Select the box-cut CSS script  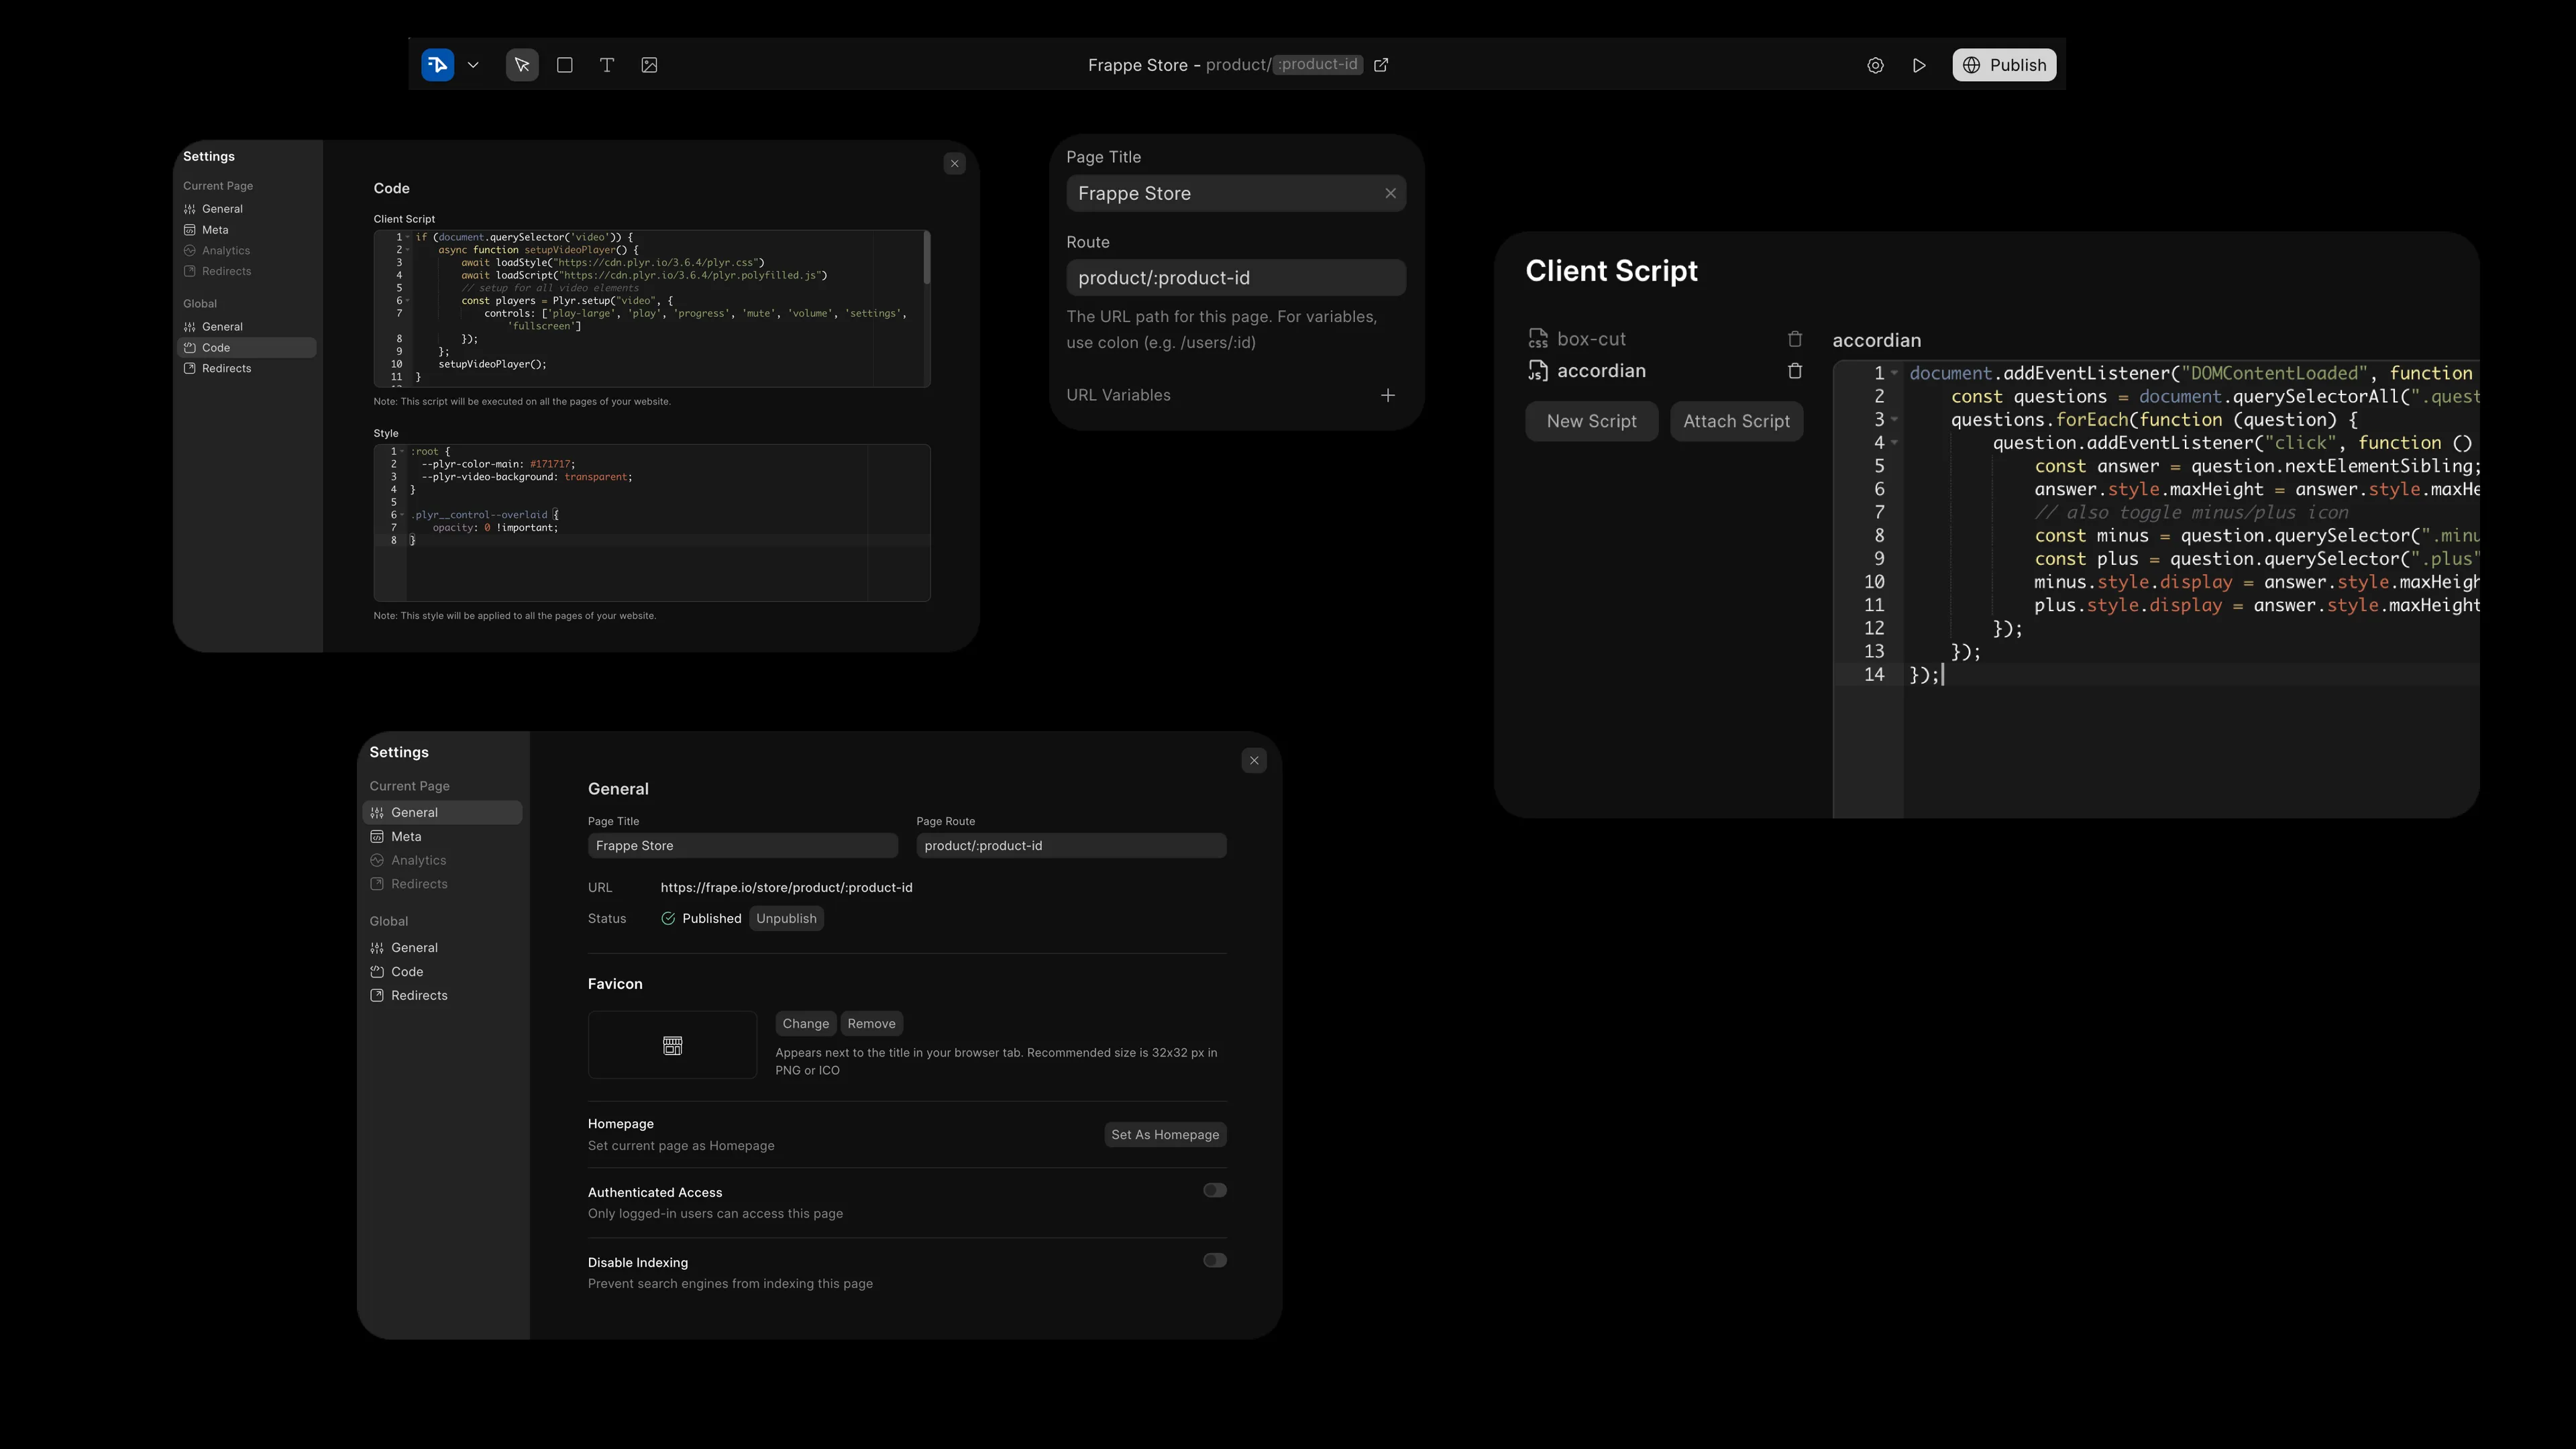point(1591,339)
